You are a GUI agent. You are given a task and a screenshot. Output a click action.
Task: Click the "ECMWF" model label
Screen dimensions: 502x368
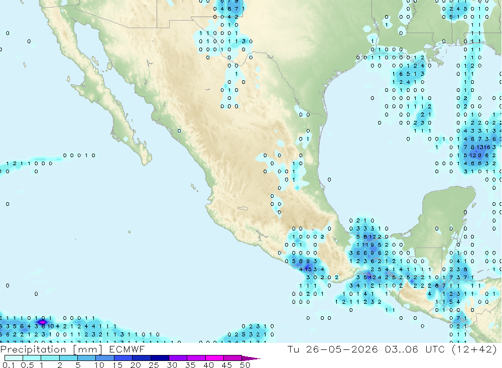[x=127, y=349]
